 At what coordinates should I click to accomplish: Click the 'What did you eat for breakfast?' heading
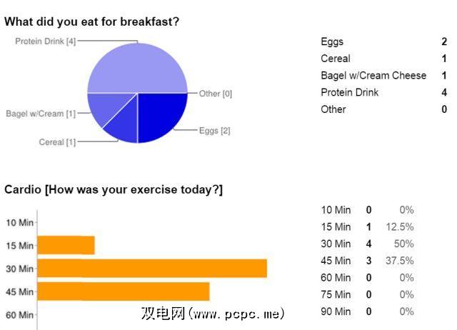91,21
